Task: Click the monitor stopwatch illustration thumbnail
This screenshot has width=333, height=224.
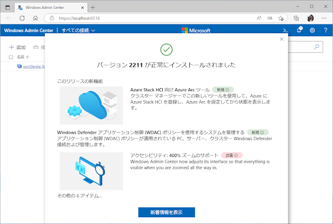Action: pyautogui.click(x=91, y=171)
